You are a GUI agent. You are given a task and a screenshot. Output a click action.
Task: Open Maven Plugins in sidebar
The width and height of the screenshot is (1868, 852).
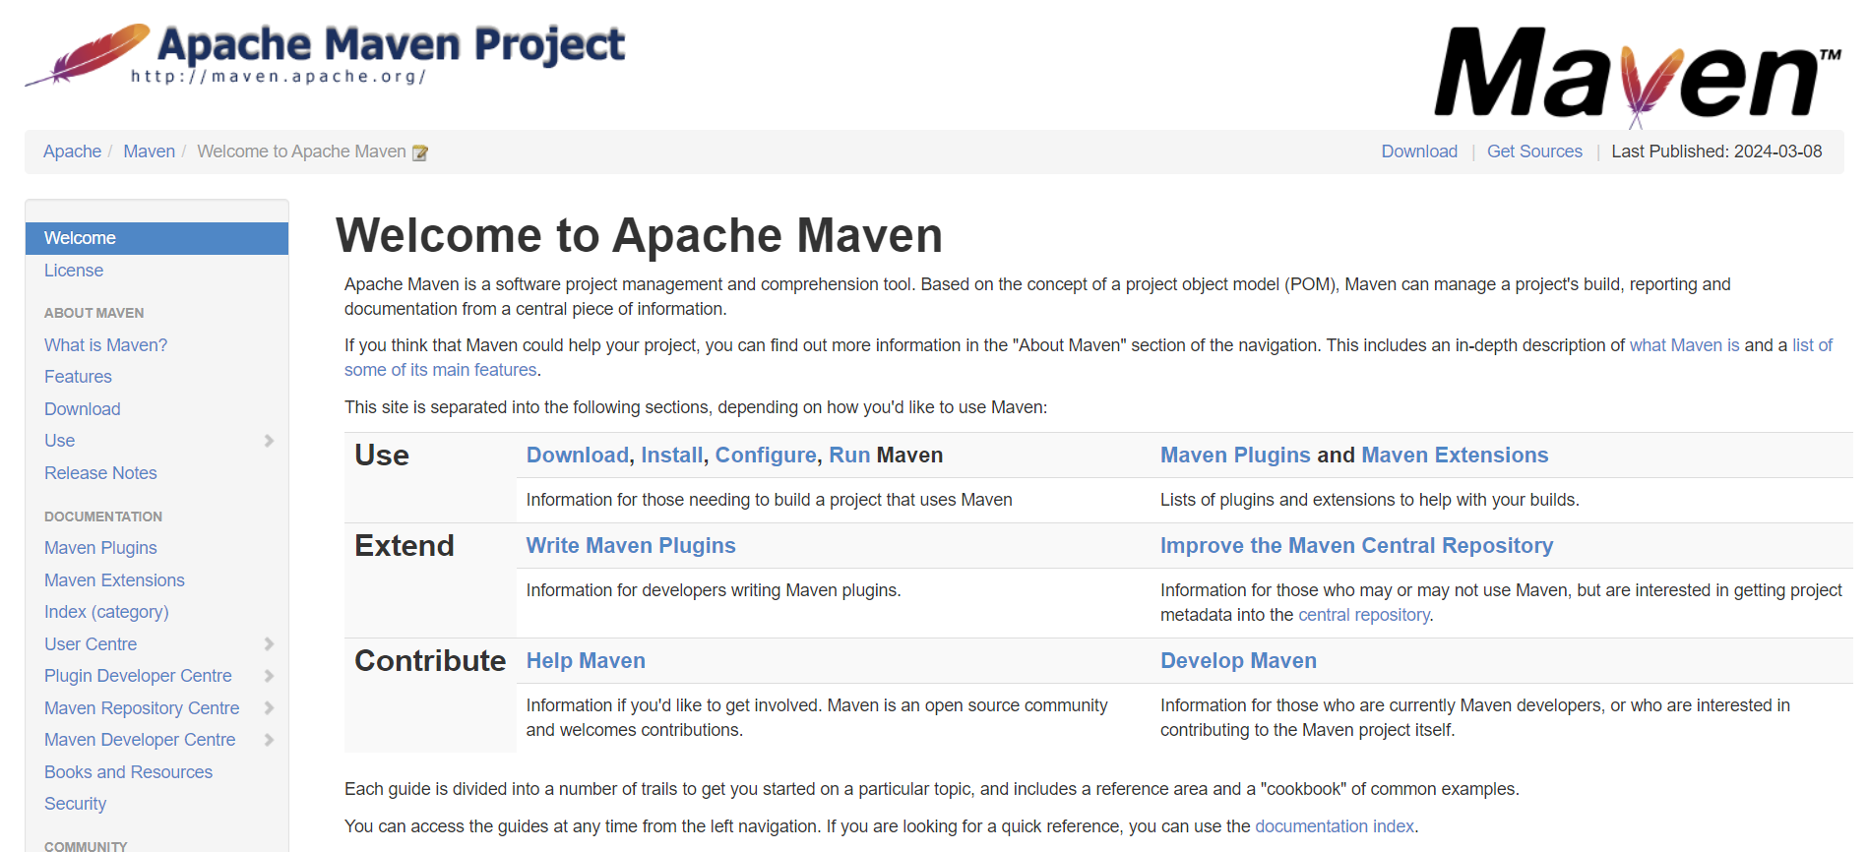[100, 548]
